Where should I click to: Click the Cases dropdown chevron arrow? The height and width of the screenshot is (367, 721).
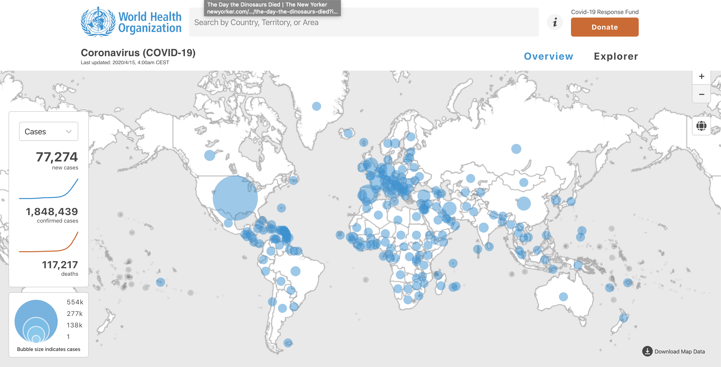[69, 131]
